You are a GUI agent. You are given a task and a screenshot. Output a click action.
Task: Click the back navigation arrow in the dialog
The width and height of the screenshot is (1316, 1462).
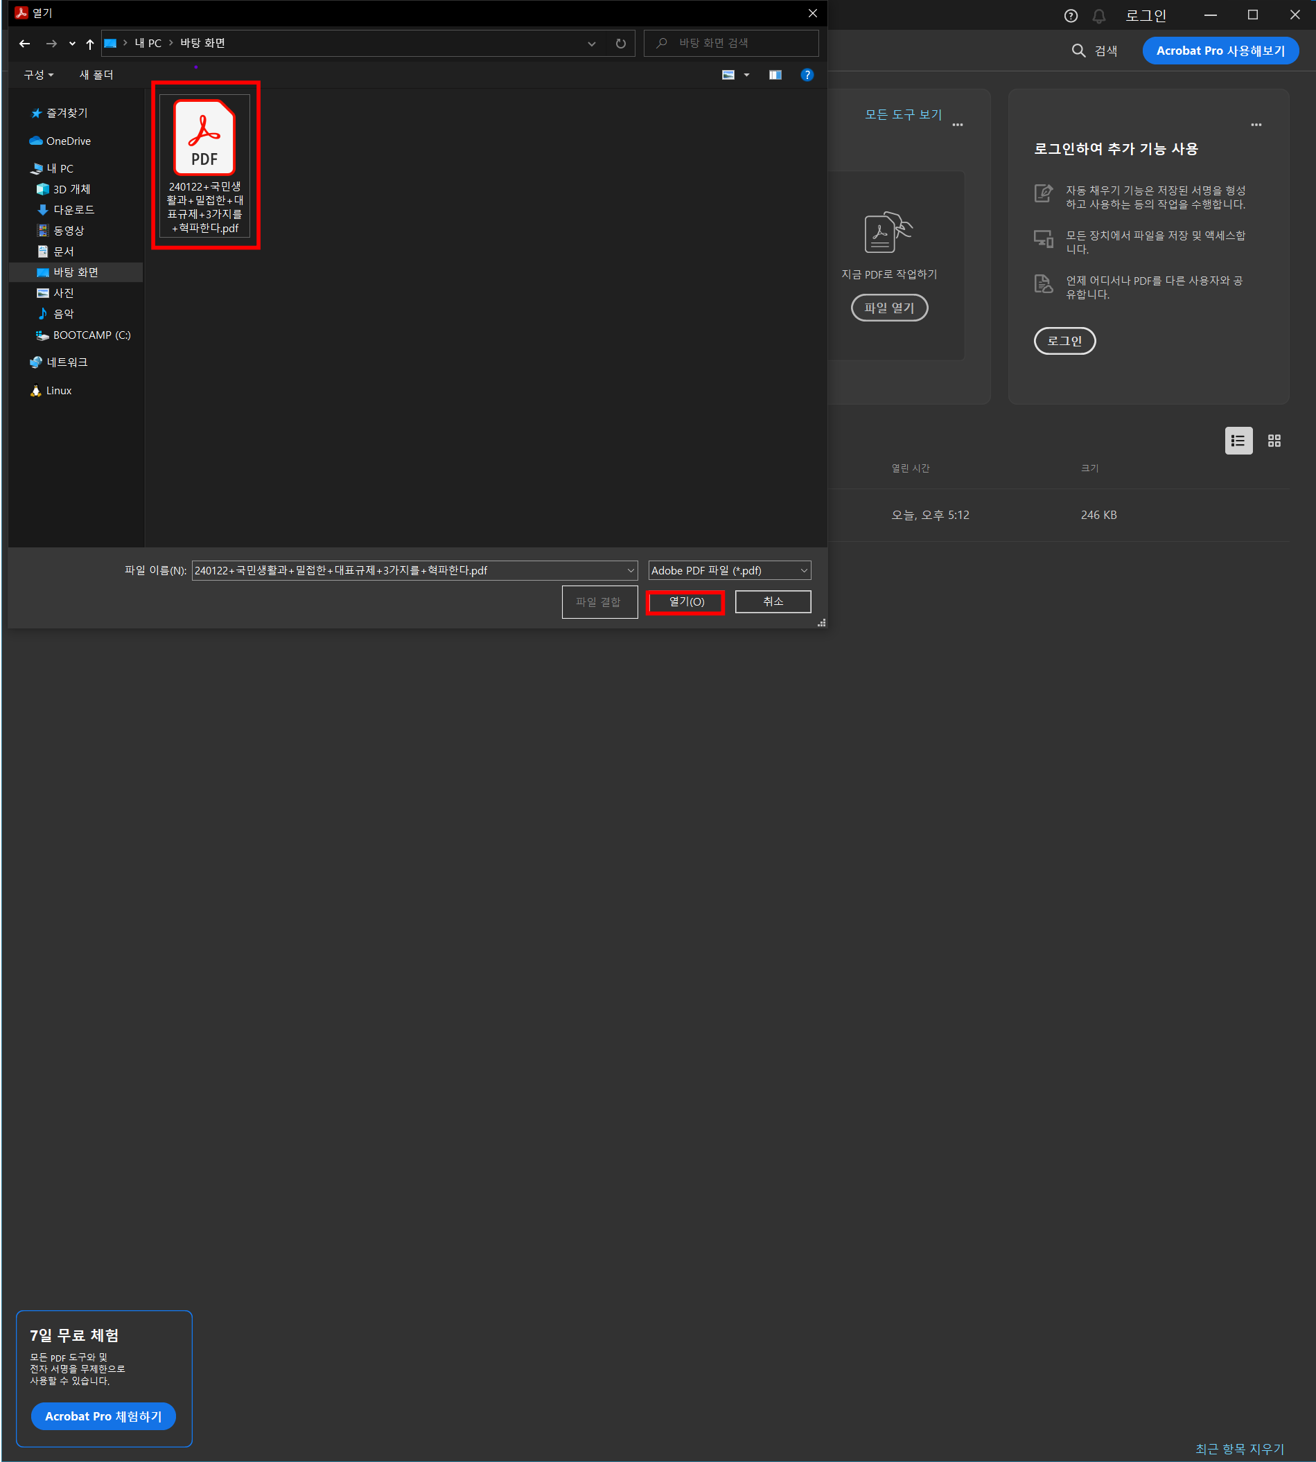tap(24, 44)
